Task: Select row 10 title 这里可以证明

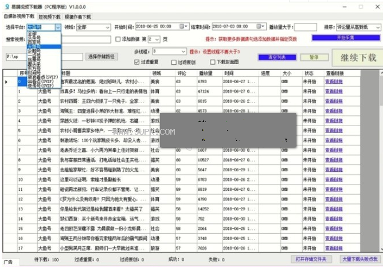Action: 104,180
